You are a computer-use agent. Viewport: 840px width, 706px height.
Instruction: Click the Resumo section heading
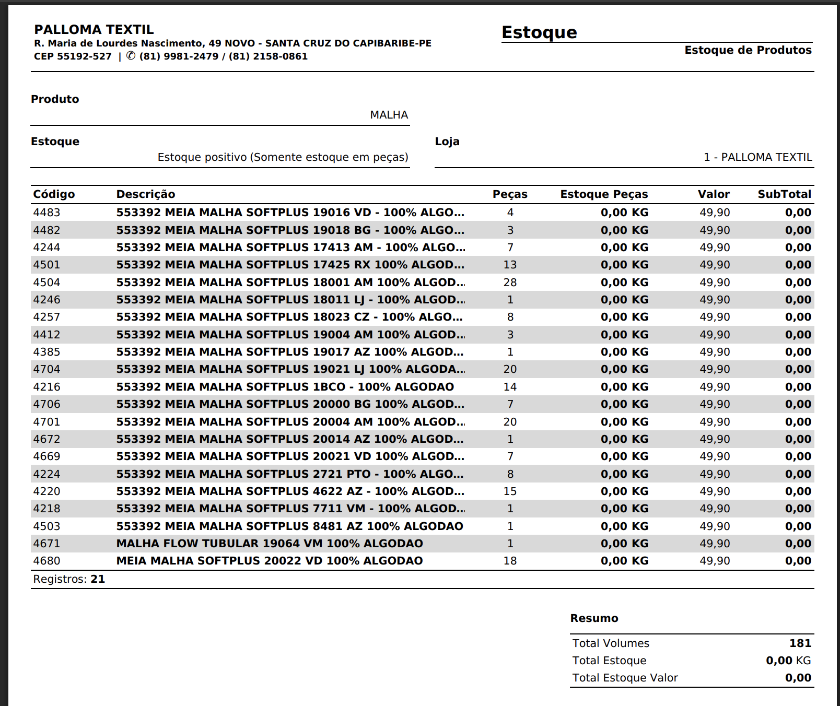594,618
